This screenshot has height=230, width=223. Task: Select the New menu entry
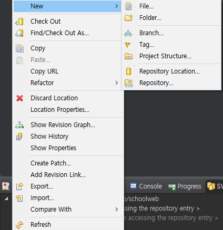67,6
